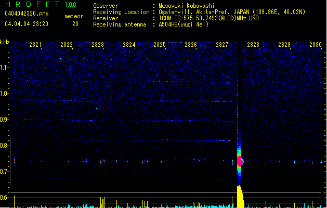Click the 2328 time marker
The image size is (327, 208).
(253, 45)
